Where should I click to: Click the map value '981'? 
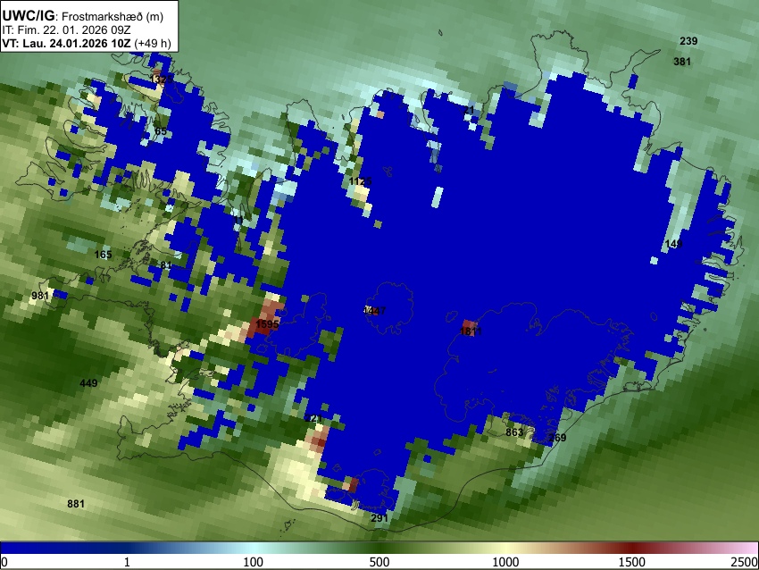[x=40, y=296]
